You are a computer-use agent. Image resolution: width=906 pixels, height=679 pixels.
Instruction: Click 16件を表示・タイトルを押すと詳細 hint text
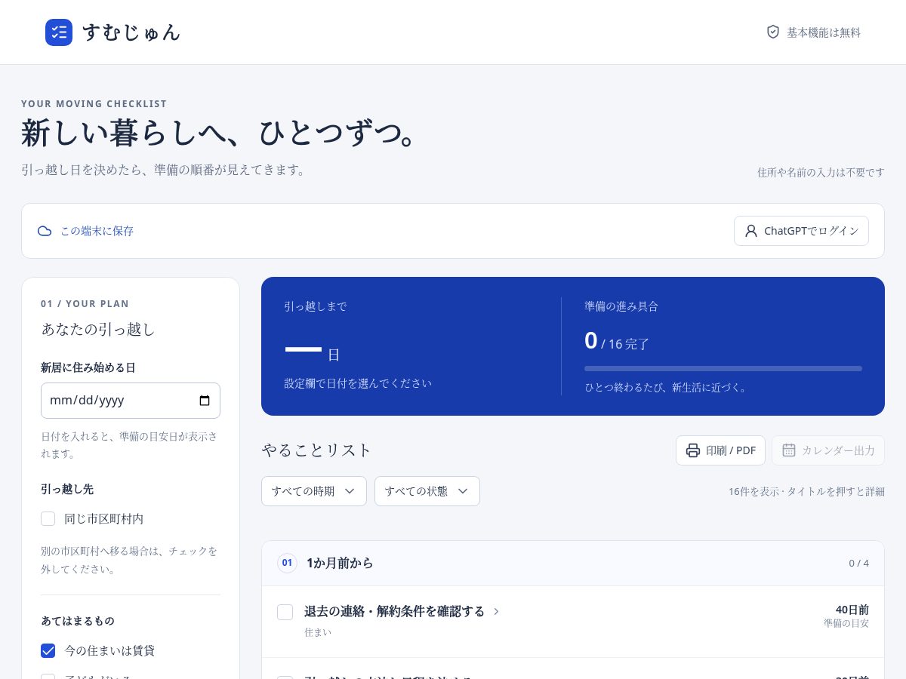tap(806, 491)
